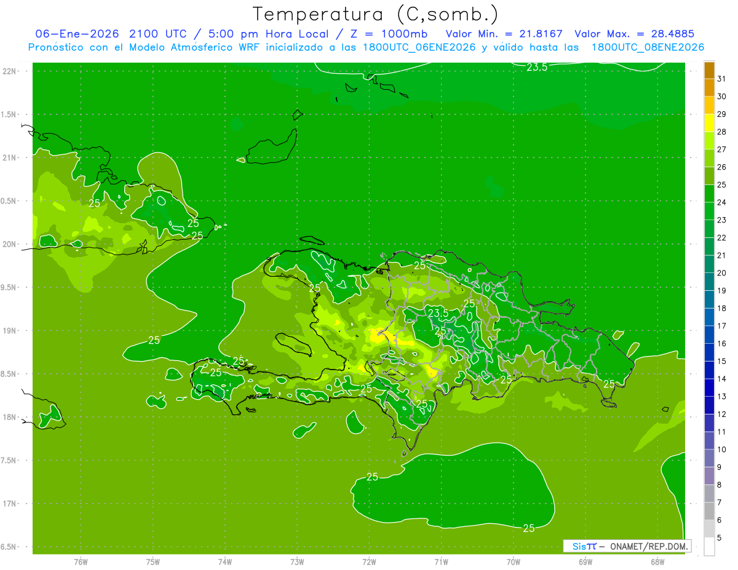Select the '06-Ene-2026' date text
This screenshot has width=738, height=570.
point(77,34)
